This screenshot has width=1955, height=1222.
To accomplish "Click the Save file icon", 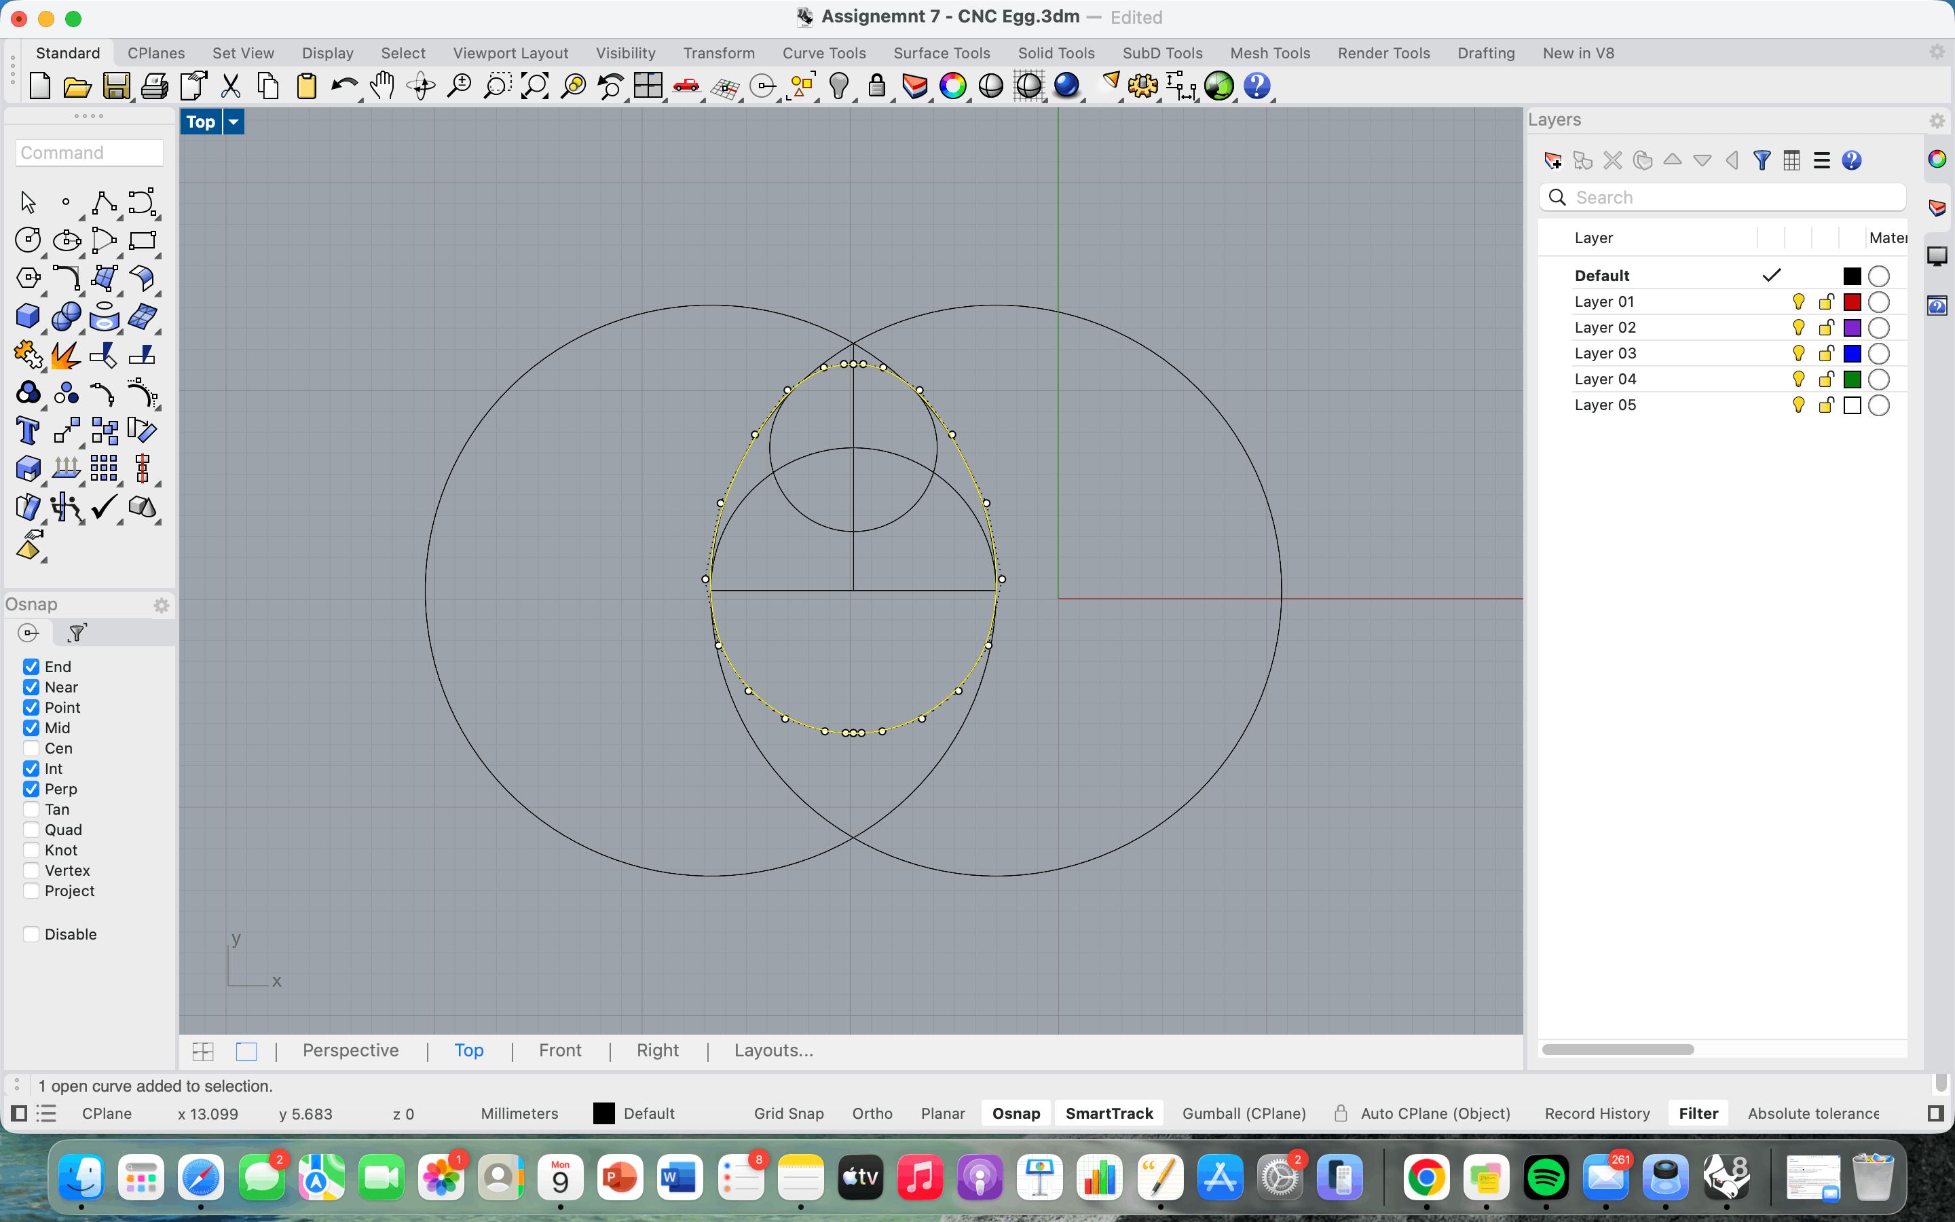I will point(116,86).
